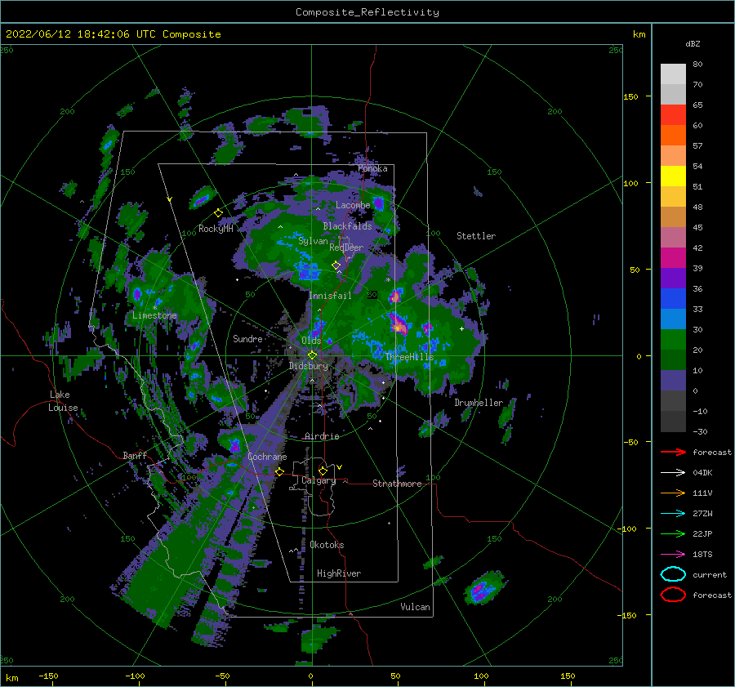Click the Lake Louise label
Screen dimensions: 735x687
coord(63,401)
